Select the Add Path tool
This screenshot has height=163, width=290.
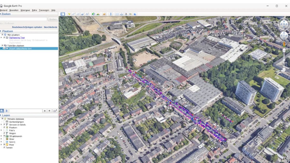point(78,14)
